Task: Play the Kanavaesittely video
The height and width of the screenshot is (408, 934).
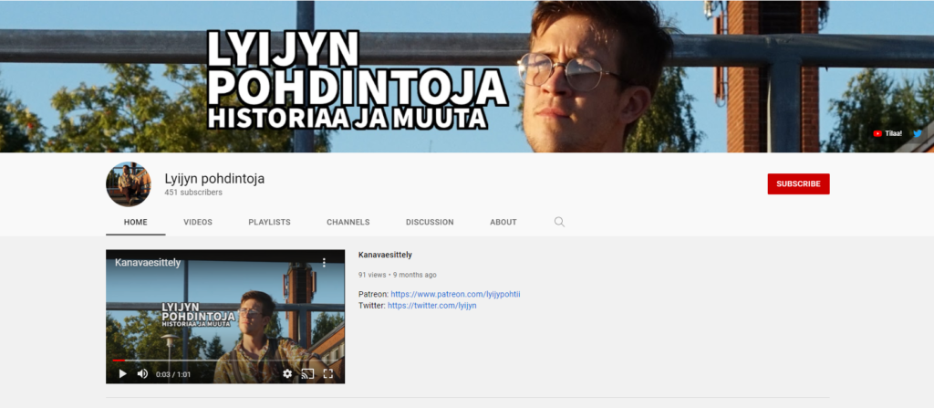Action: [x=123, y=373]
